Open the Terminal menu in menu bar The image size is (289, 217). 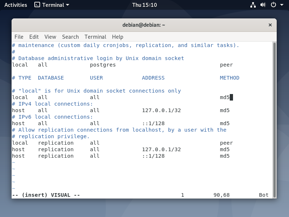coord(95,37)
